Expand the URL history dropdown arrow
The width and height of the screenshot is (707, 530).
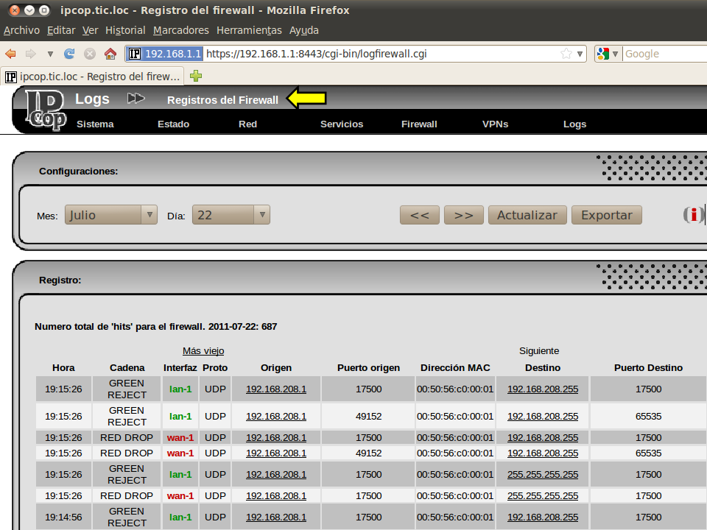pos(580,54)
